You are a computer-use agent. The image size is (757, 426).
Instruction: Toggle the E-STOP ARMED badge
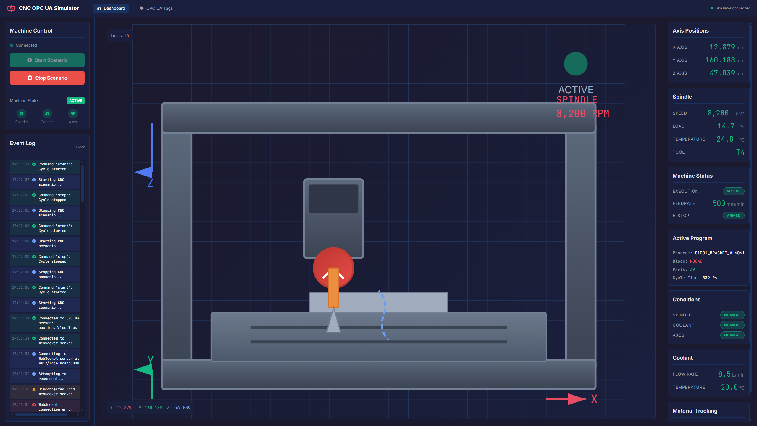733,215
